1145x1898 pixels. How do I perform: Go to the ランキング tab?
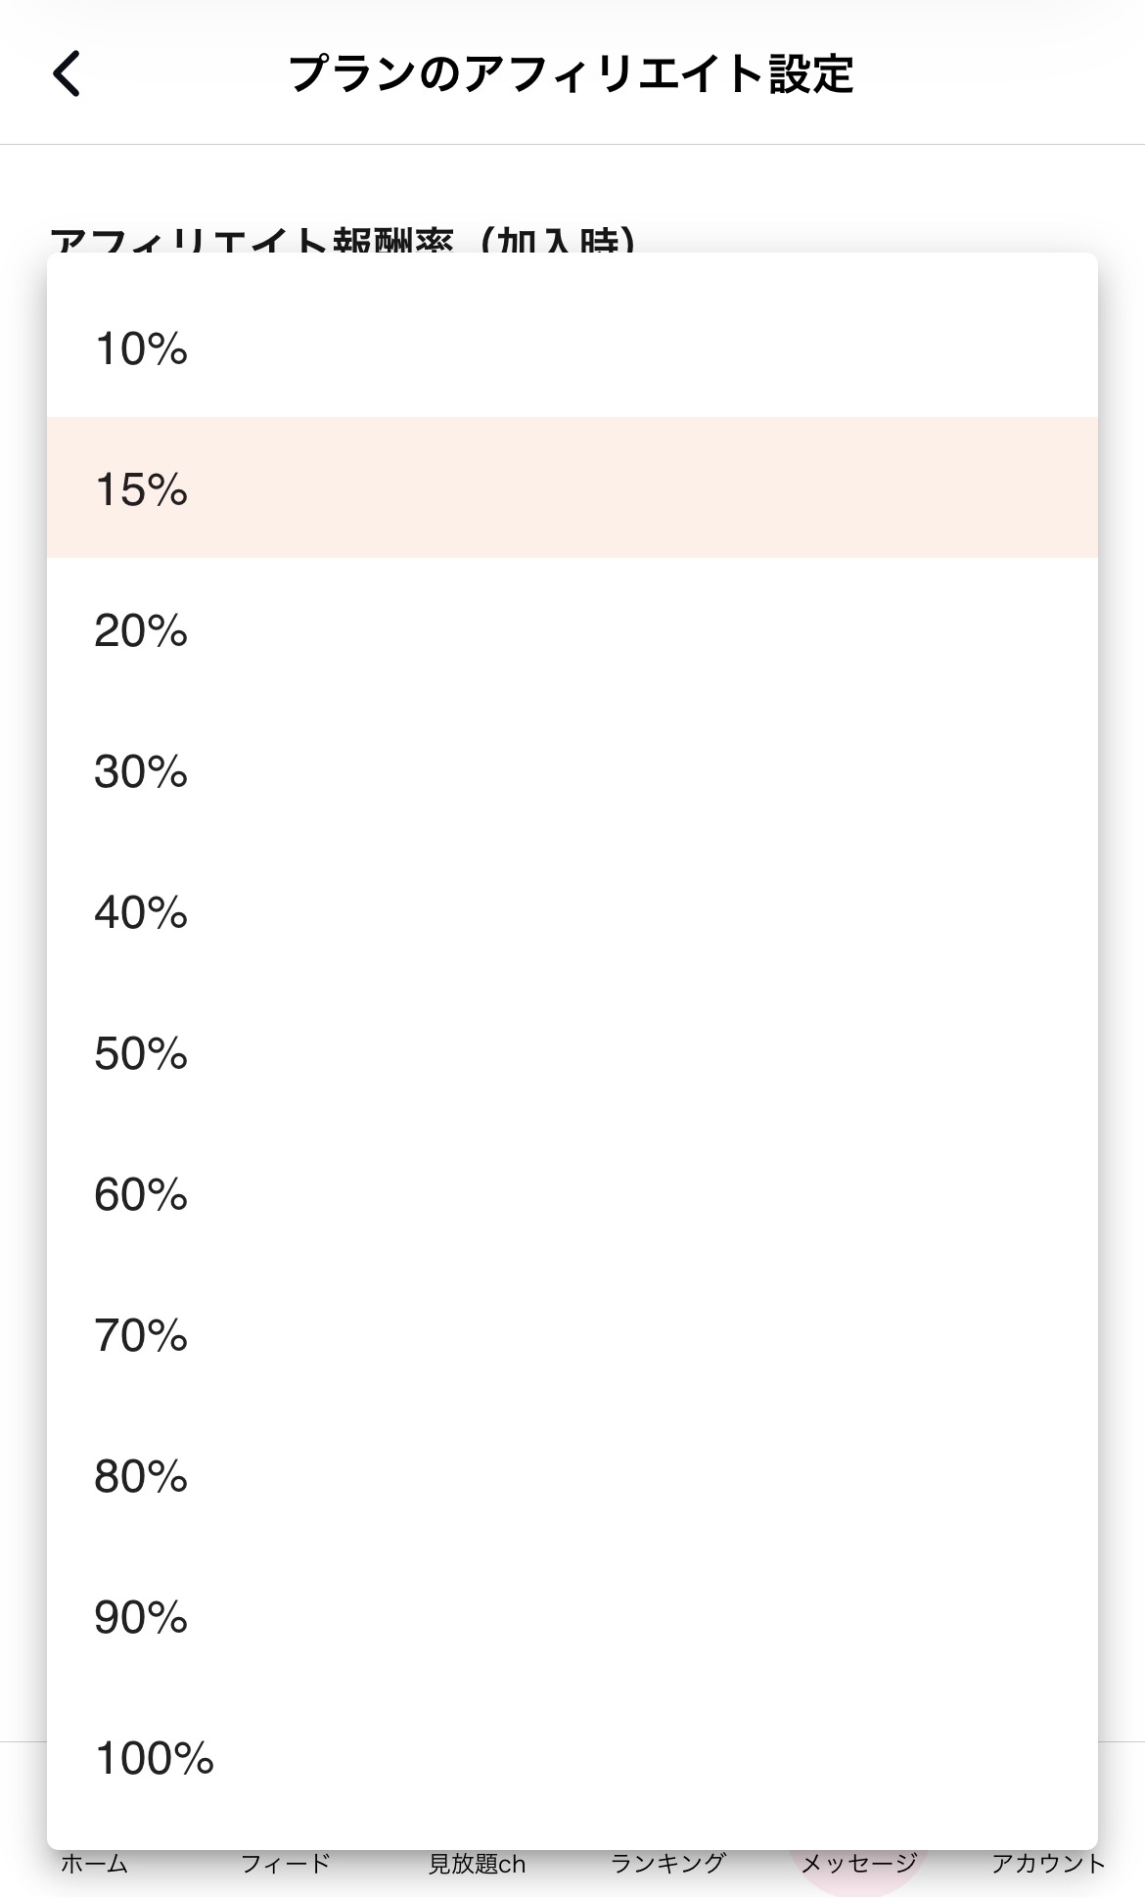667,1864
